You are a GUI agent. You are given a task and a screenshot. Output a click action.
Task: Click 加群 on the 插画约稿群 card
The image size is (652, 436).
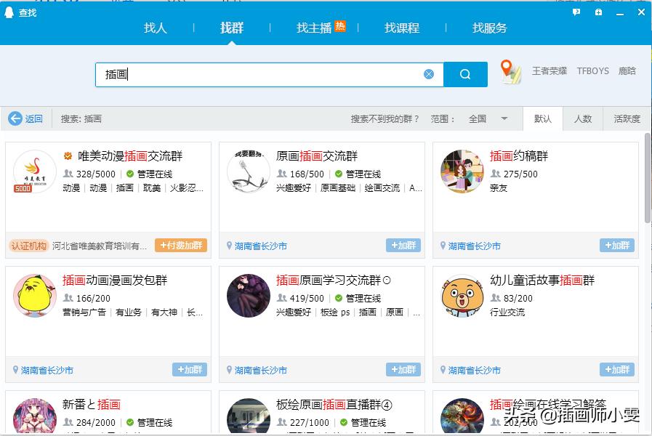pyautogui.click(x=616, y=246)
